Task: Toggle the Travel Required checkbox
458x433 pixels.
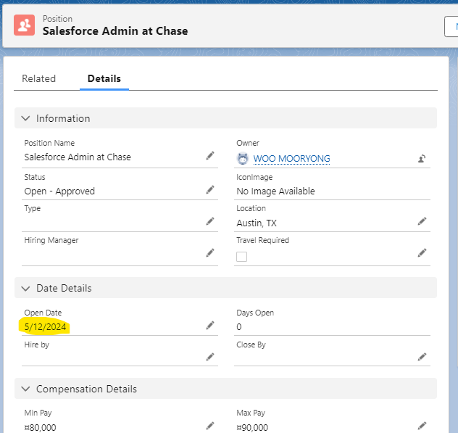Action: point(242,257)
